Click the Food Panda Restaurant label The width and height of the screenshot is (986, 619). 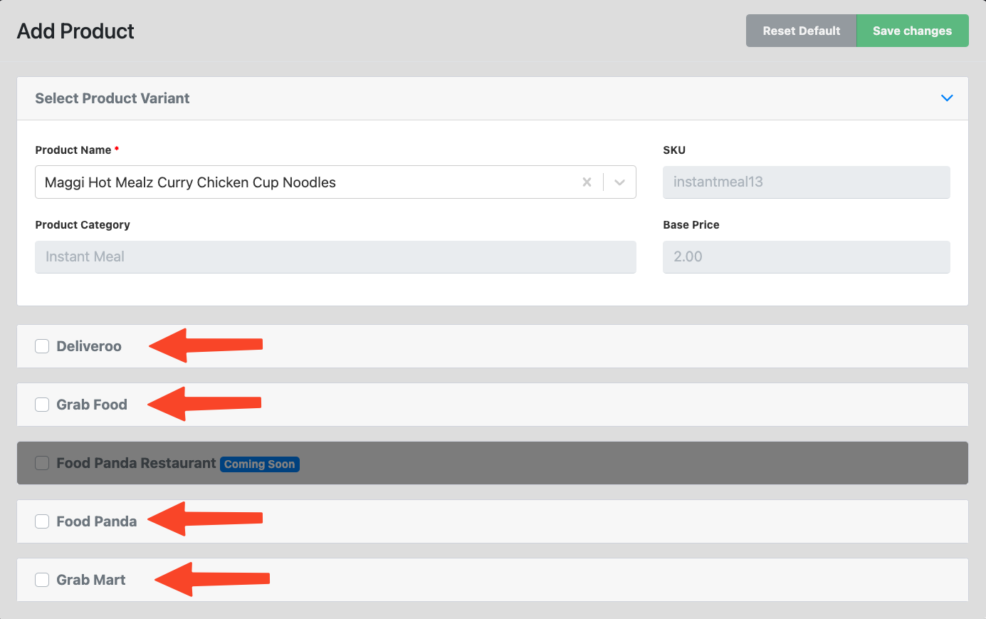point(136,463)
